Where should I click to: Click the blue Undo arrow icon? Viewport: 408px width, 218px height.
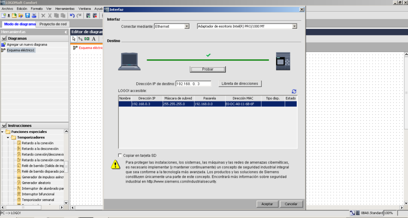pyautogui.click(x=73, y=16)
